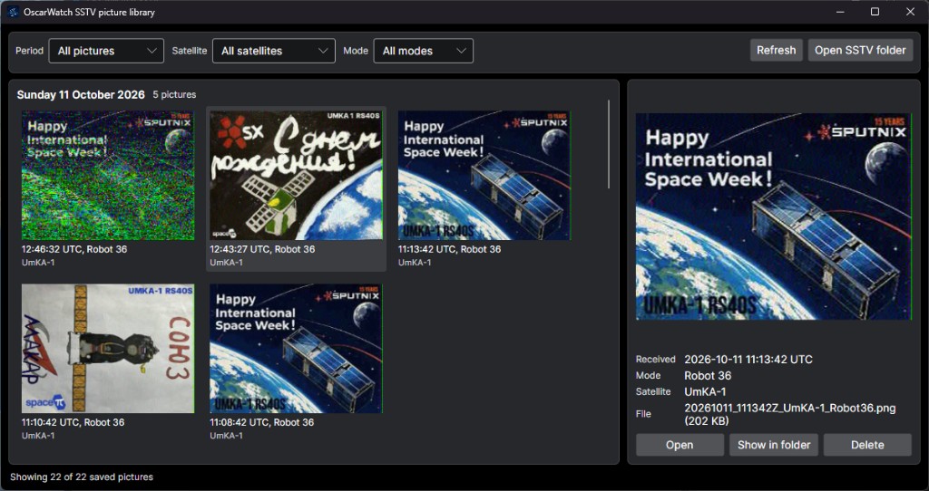Select the 11:10:42 UTC Soyuz drawing thumbnail
The image size is (929, 491).
click(108, 349)
